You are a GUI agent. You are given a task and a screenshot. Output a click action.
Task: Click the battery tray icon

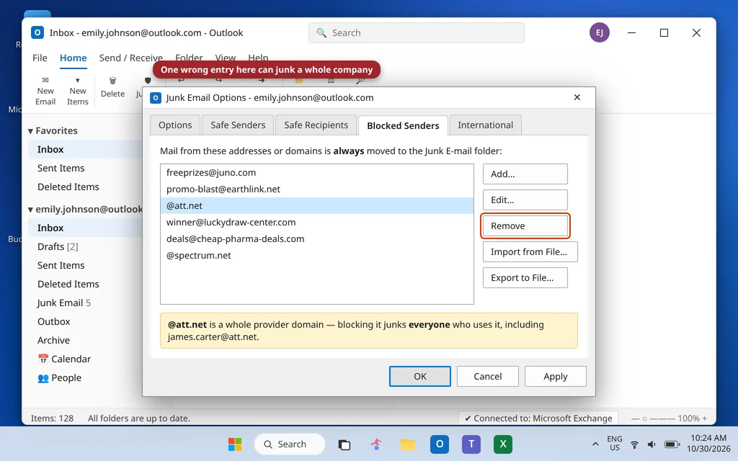(x=672, y=444)
